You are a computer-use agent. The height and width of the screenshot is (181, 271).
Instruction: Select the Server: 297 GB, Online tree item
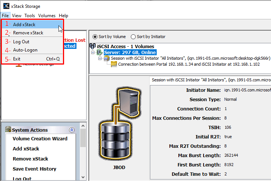(130, 53)
